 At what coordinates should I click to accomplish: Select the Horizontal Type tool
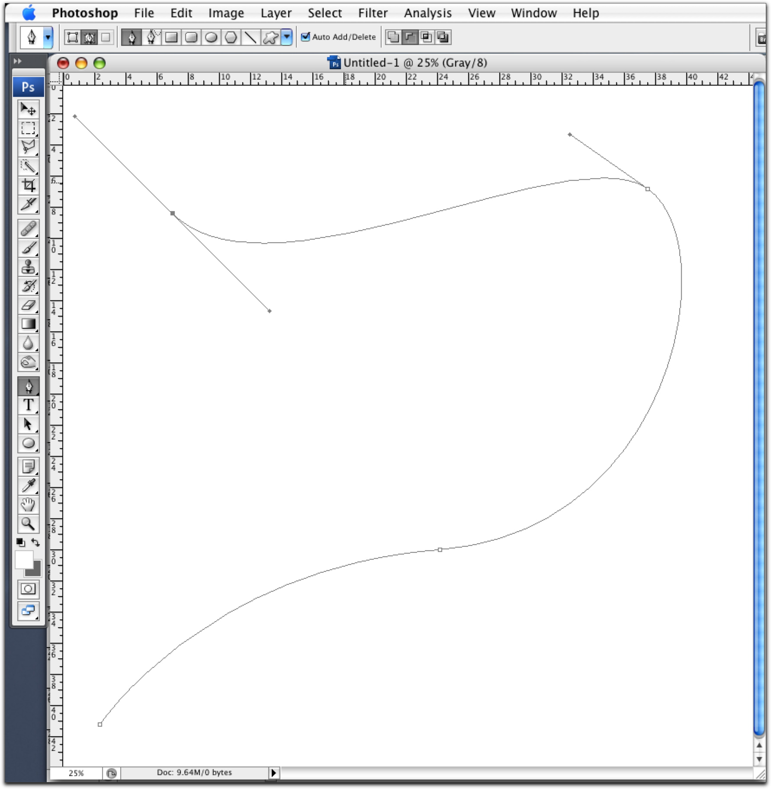[x=28, y=406]
